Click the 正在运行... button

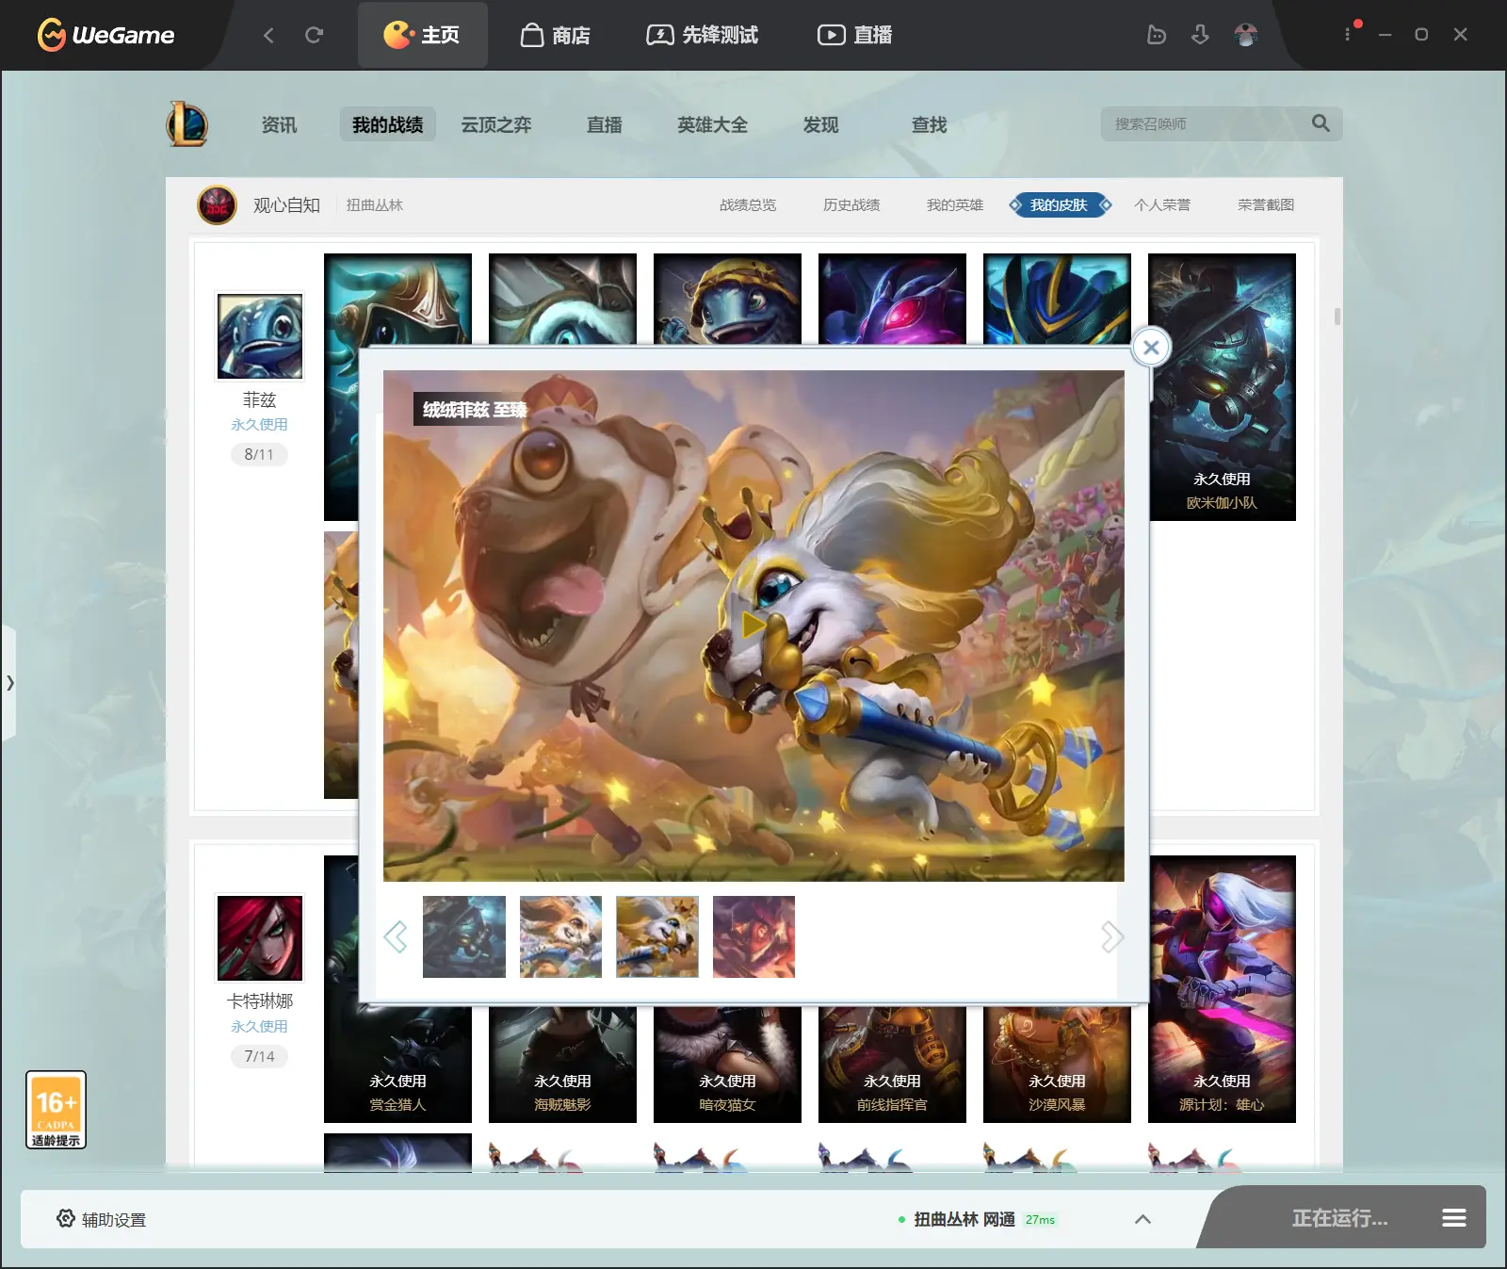(1339, 1218)
